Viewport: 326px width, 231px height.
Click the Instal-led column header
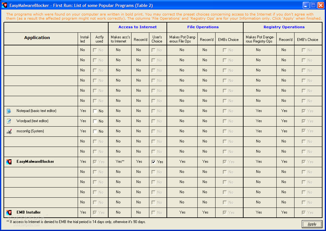[x=84, y=39]
